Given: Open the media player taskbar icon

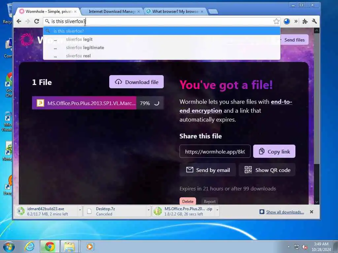Looking at the screenshot, I should coord(90,246).
